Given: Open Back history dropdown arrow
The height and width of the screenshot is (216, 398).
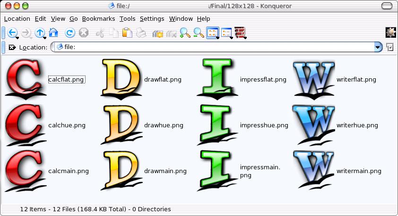Looking at the screenshot, I should 17,38.
